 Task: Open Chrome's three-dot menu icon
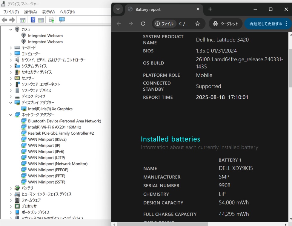(286, 24)
